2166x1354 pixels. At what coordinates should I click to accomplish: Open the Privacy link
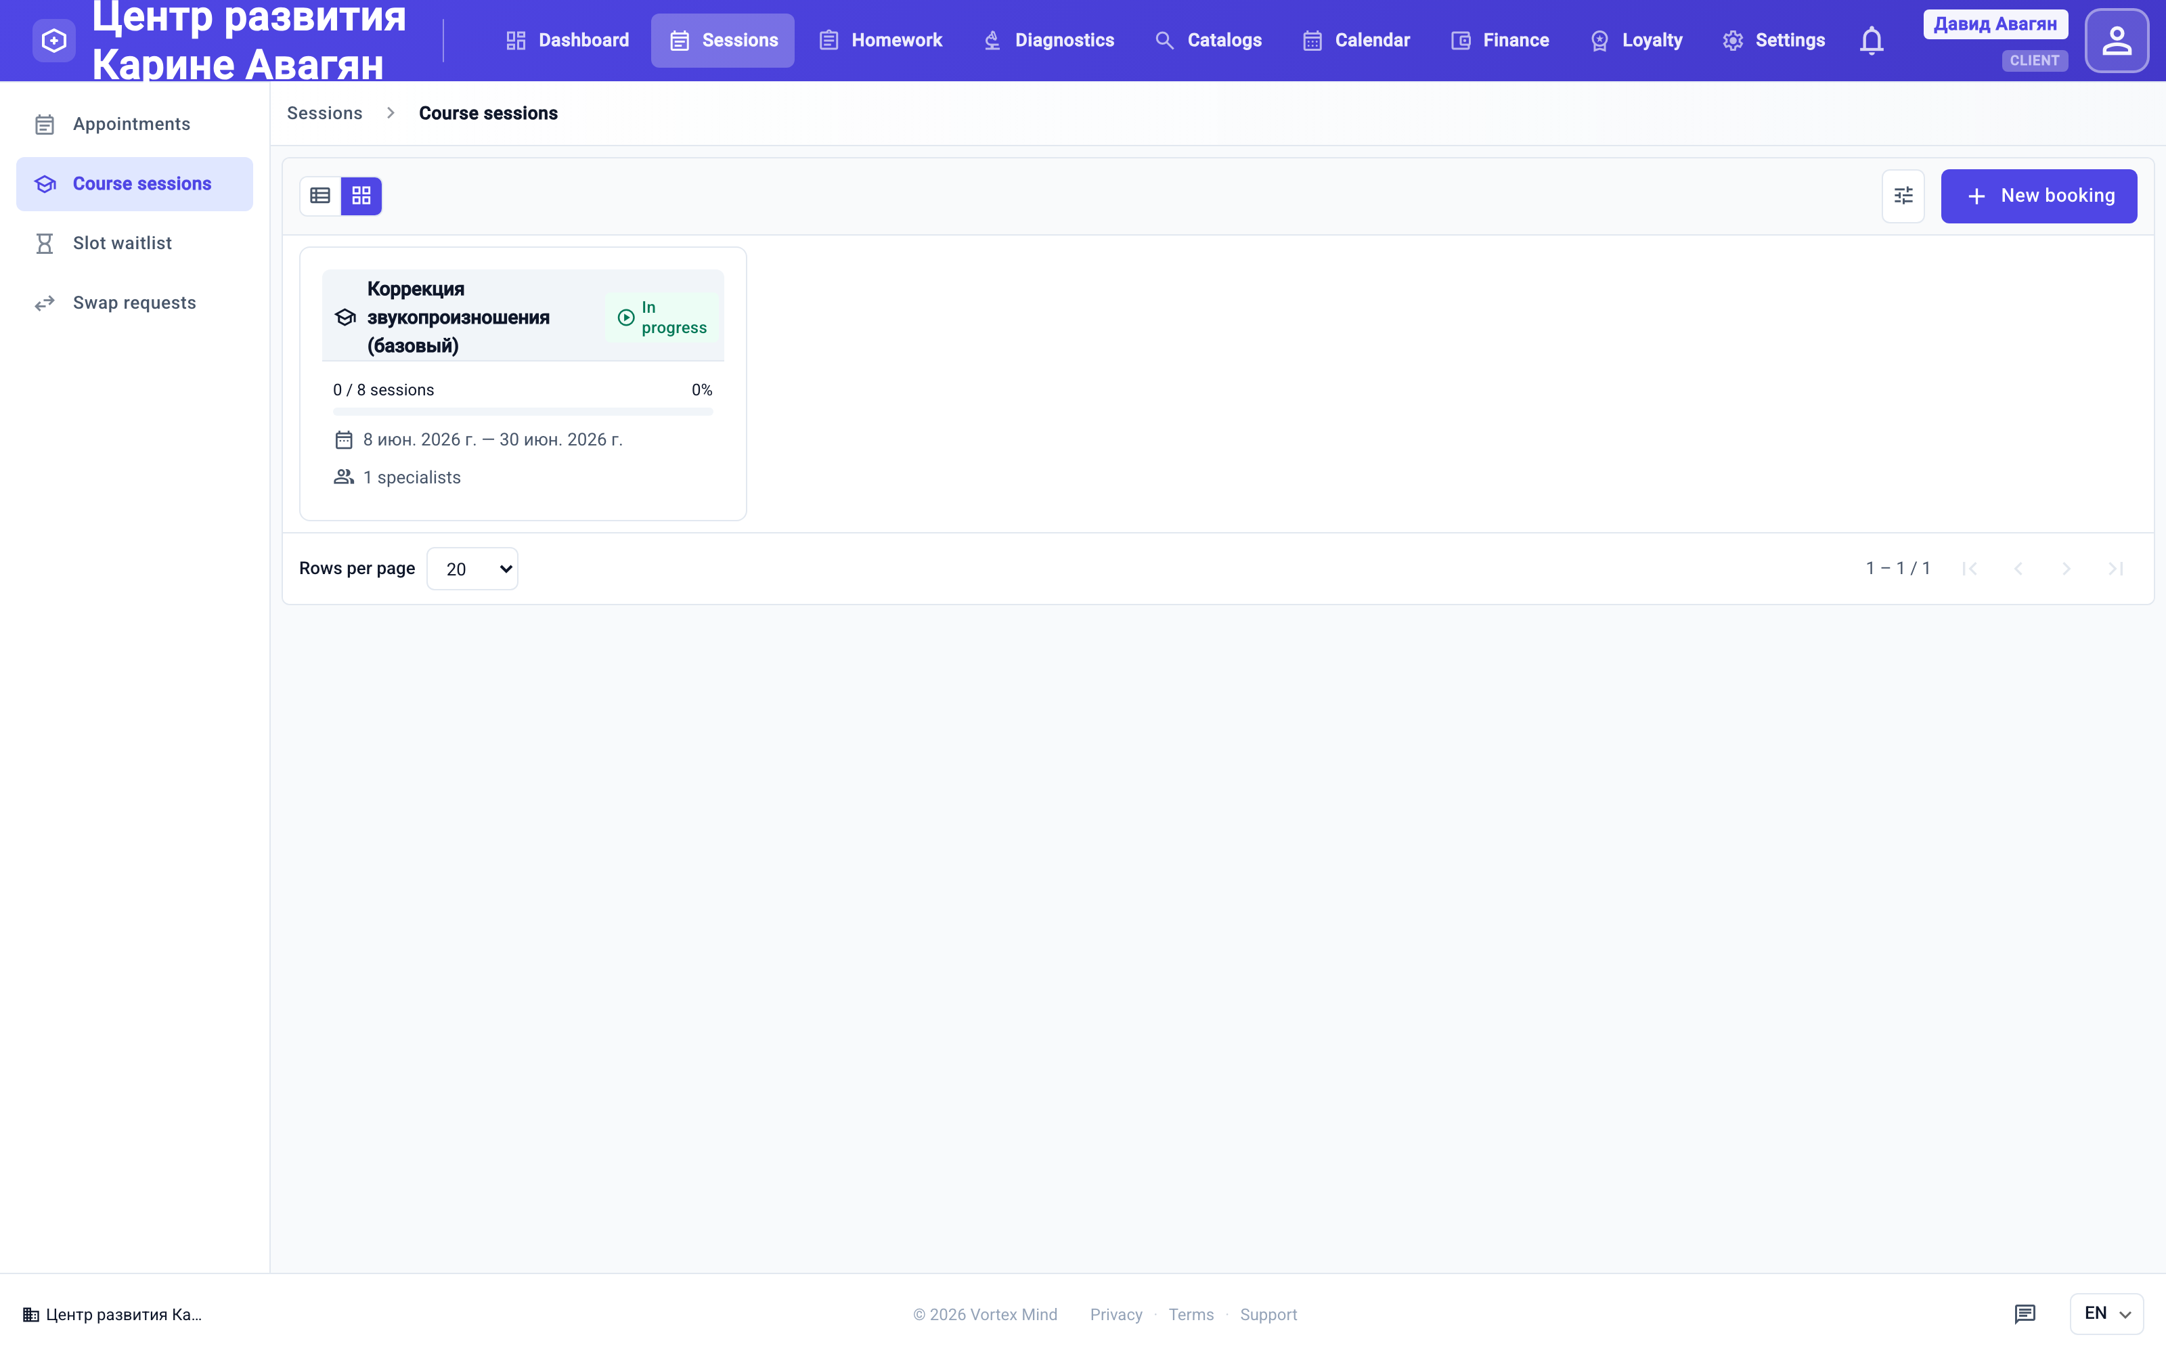(1115, 1315)
